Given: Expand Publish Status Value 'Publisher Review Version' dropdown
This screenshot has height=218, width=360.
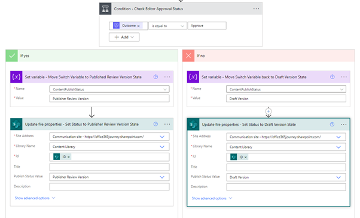Looking at the screenshot, I should point(162,177).
